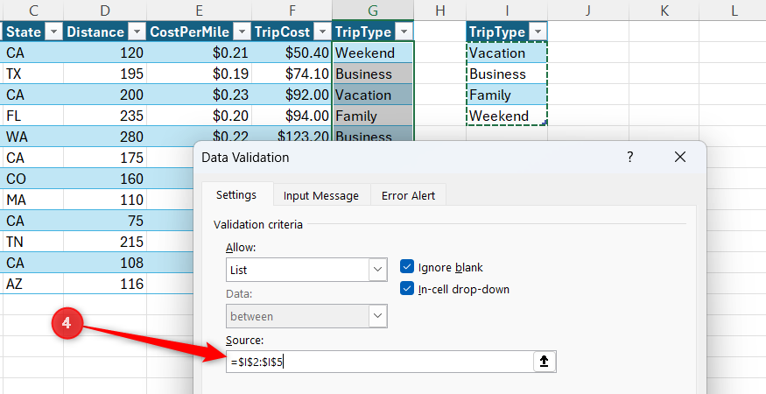Open State column filter dropdown
Viewport: 766px width, 394px height.
(x=53, y=32)
